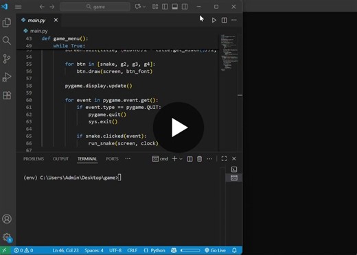This screenshot has width=357, height=255.
Task: Click code line run_snake(screen, clock)
Action: 123,143
